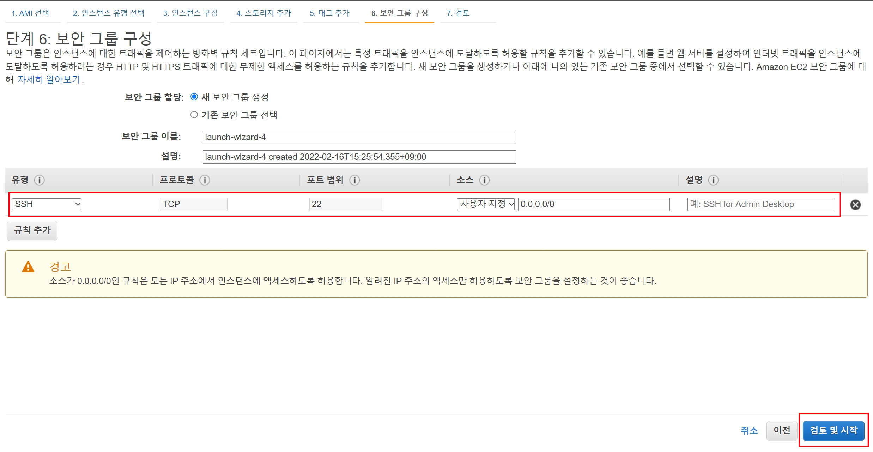The height and width of the screenshot is (452, 873).
Task: Click info icon next to 설명 column header
Action: 713,180
